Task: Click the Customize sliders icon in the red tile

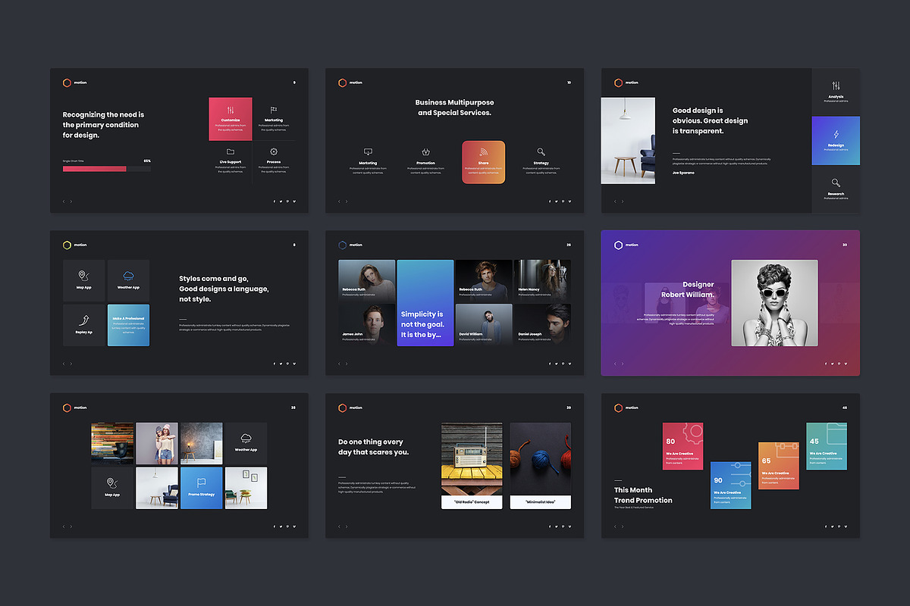Action: [231, 111]
